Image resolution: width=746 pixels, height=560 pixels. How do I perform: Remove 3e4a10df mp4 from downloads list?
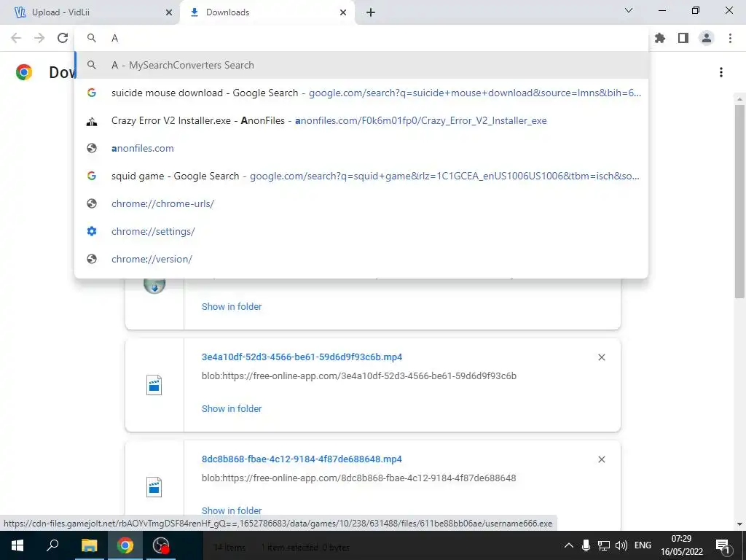tap(601, 357)
